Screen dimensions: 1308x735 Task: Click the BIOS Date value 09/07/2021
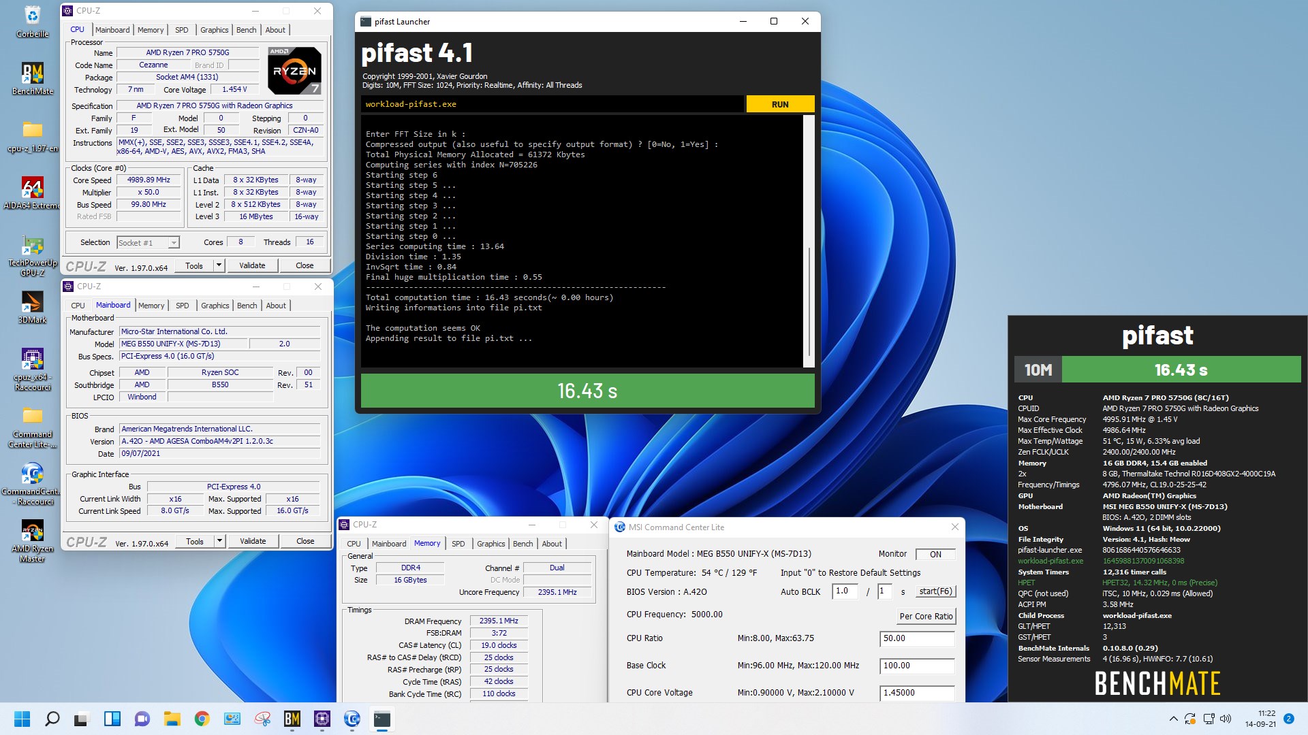(x=219, y=453)
